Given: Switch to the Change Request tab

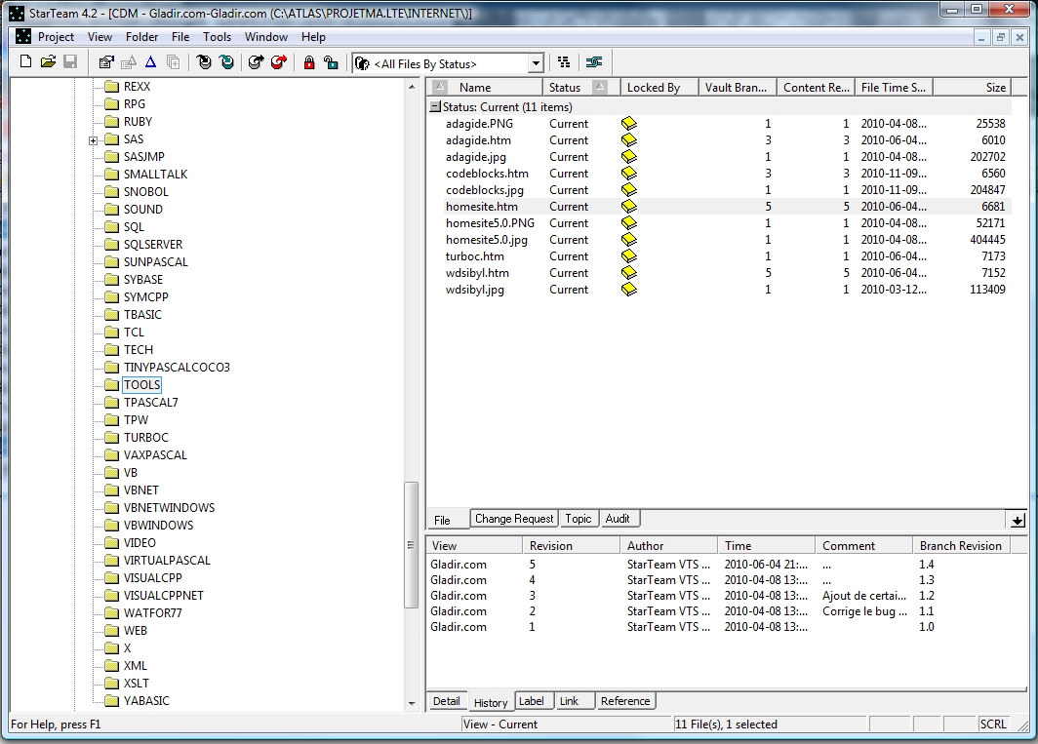Looking at the screenshot, I should point(514,519).
